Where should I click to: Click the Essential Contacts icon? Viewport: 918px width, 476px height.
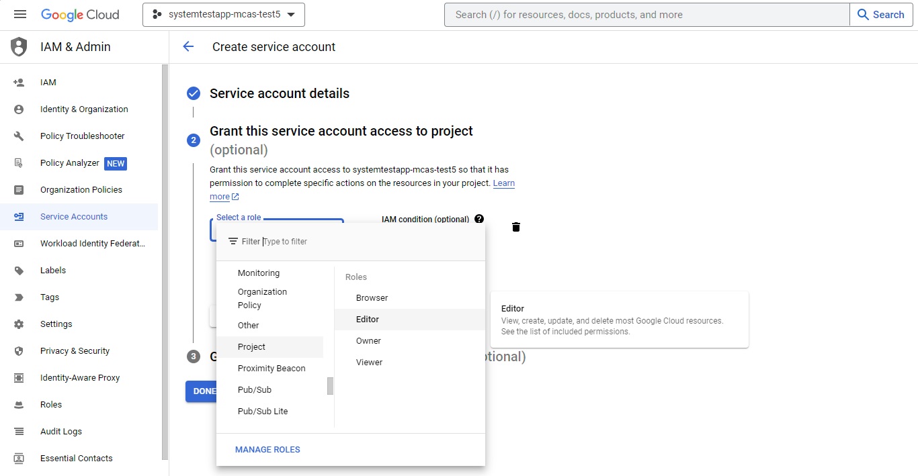tap(19, 459)
